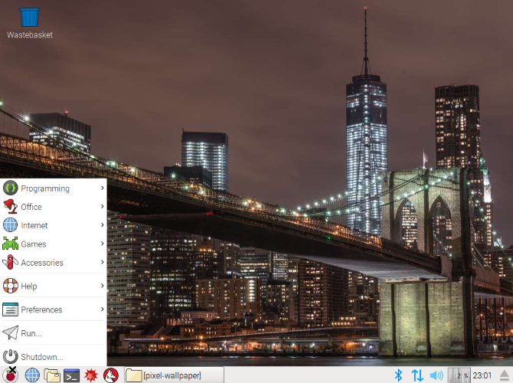Open the Preferences menu entry
513x383 pixels.
[42, 309]
